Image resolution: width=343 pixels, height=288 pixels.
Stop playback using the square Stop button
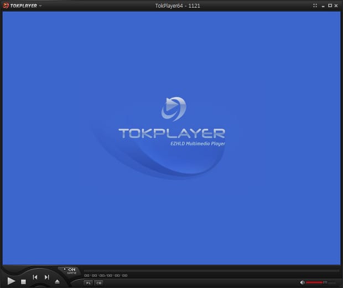pos(23,282)
